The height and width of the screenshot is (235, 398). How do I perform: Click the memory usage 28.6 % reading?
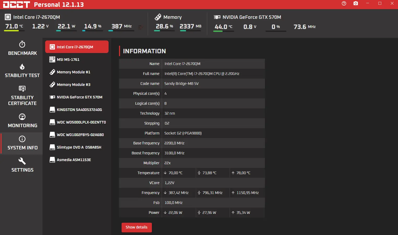(x=164, y=26)
